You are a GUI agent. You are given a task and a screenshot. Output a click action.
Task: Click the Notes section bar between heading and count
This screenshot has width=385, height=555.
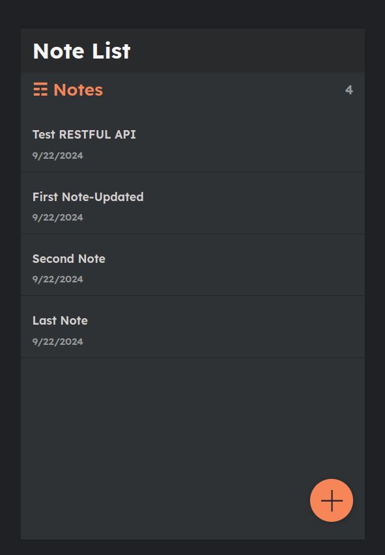[x=223, y=90]
